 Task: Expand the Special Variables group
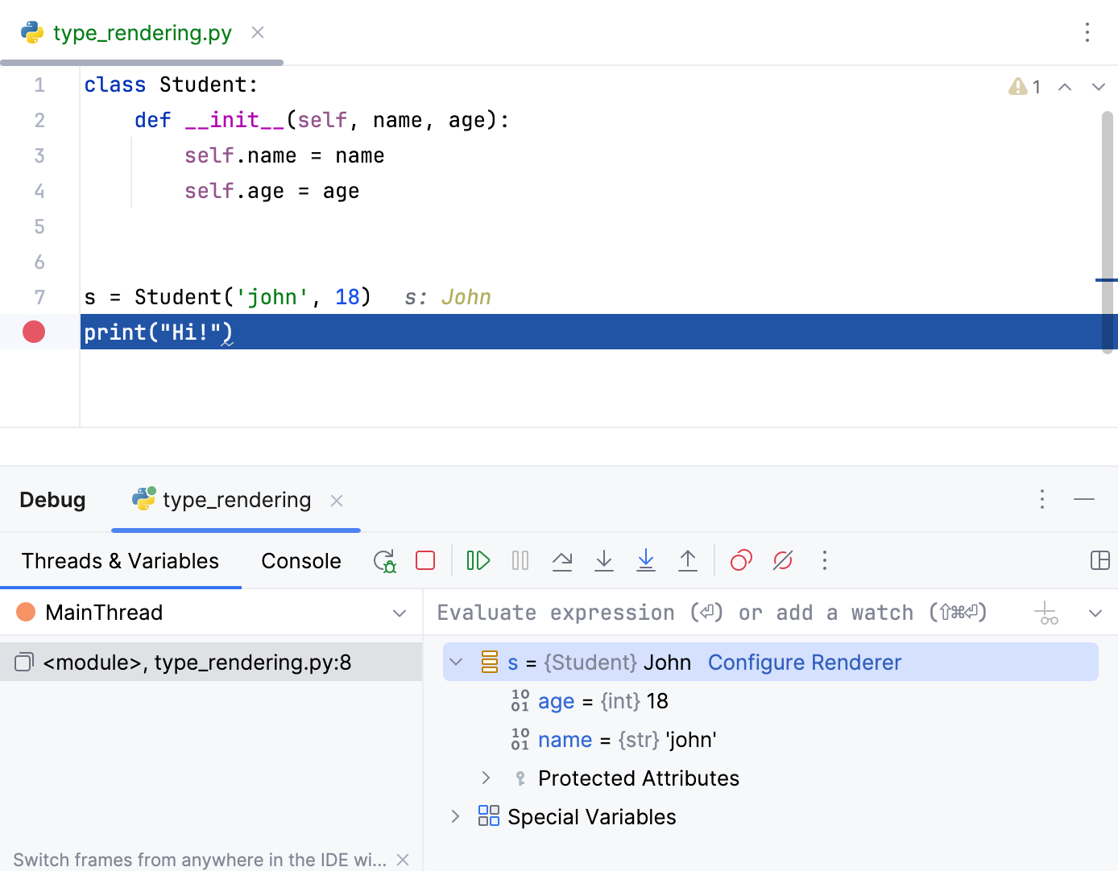tap(454, 816)
